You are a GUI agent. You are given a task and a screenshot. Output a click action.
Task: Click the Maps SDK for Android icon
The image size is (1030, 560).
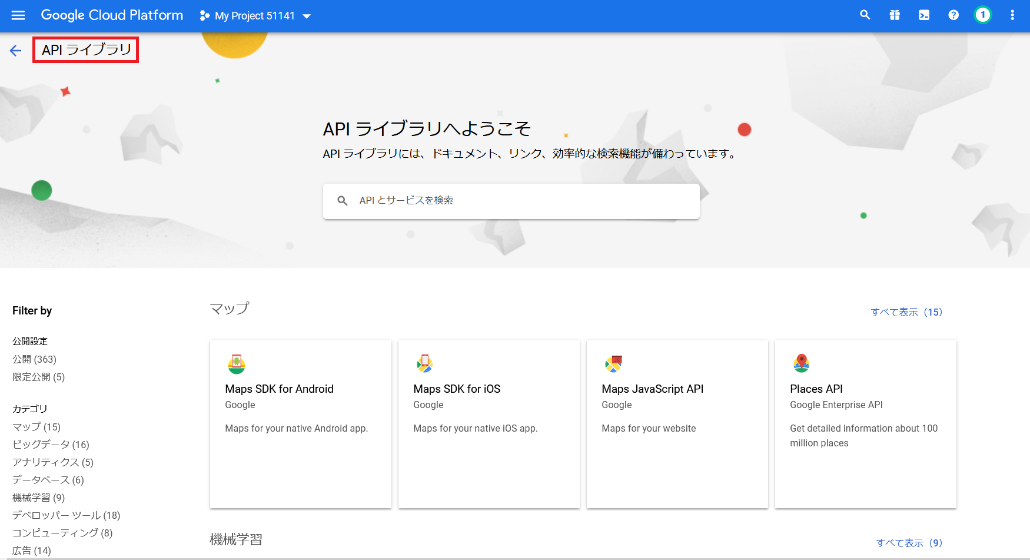point(237,364)
